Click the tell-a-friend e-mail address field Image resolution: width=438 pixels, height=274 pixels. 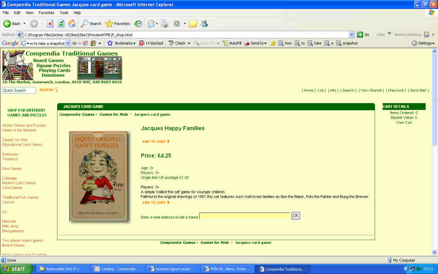244,216
